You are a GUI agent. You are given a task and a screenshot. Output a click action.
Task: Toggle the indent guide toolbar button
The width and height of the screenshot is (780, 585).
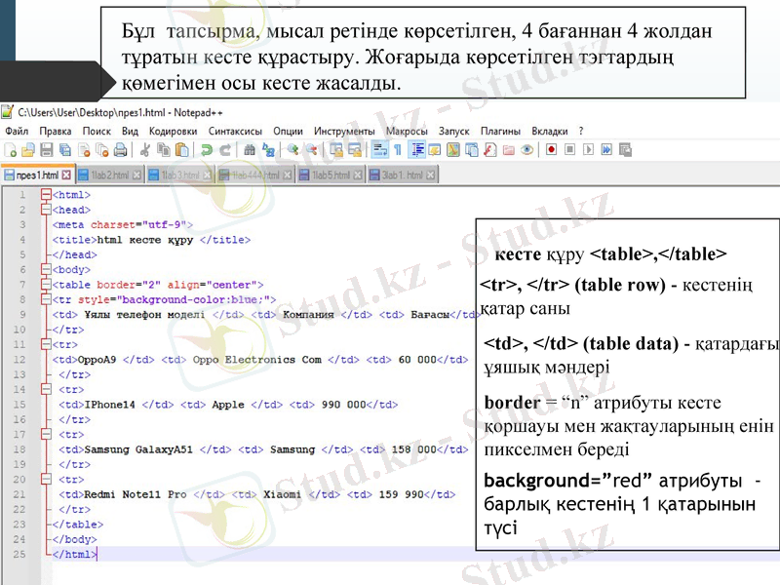[x=417, y=150]
